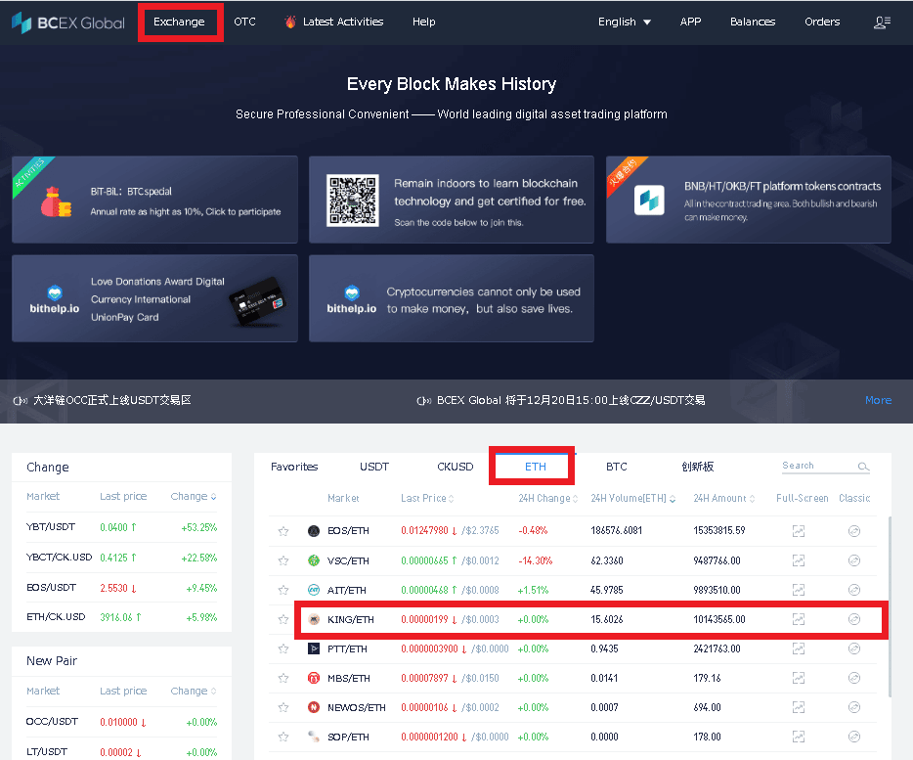913x760 pixels.
Task: Open the Help menu item
Action: pos(424,22)
